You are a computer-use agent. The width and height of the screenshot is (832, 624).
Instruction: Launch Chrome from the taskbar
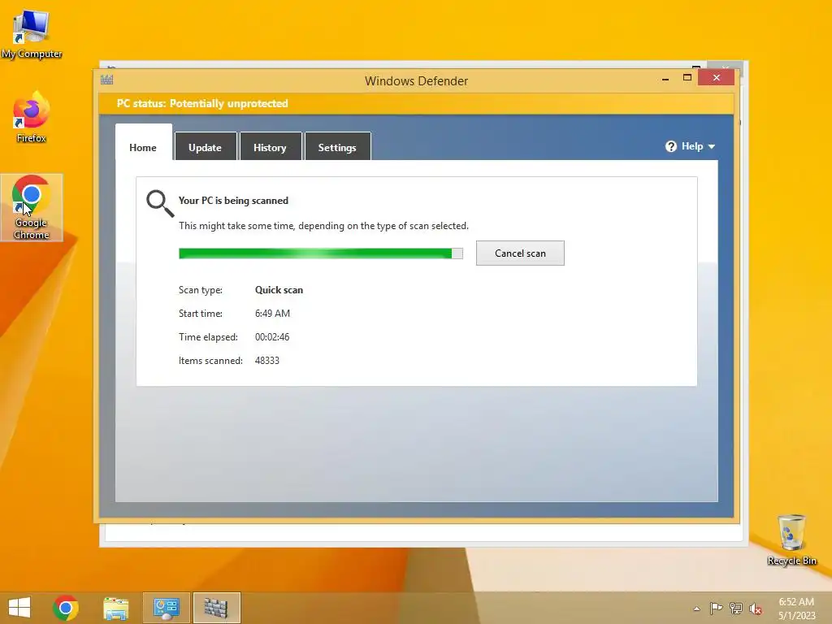(66, 608)
